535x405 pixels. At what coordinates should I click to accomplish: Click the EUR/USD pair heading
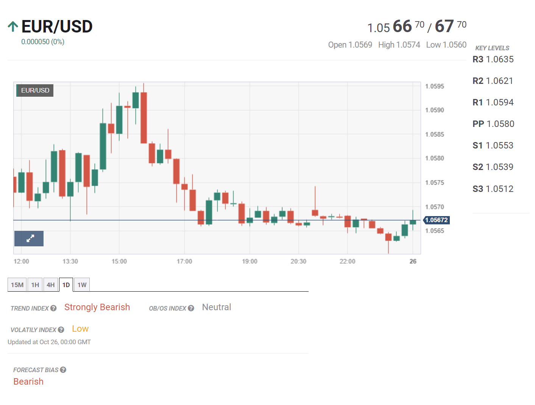point(57,26)
